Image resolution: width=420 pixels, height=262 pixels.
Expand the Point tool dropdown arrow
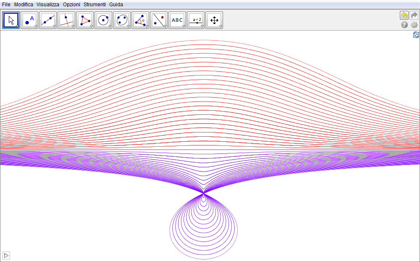(x=36, y=26)
